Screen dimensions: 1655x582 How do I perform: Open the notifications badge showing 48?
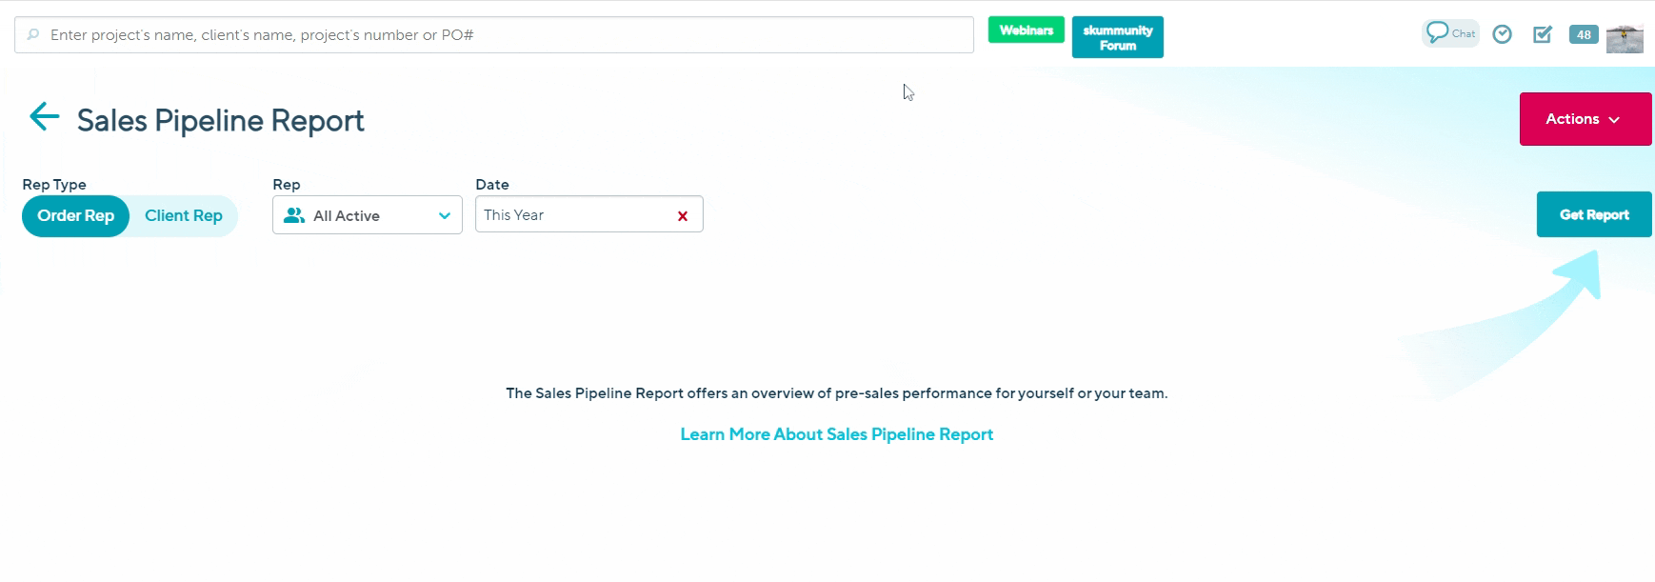pos(1584,35)
